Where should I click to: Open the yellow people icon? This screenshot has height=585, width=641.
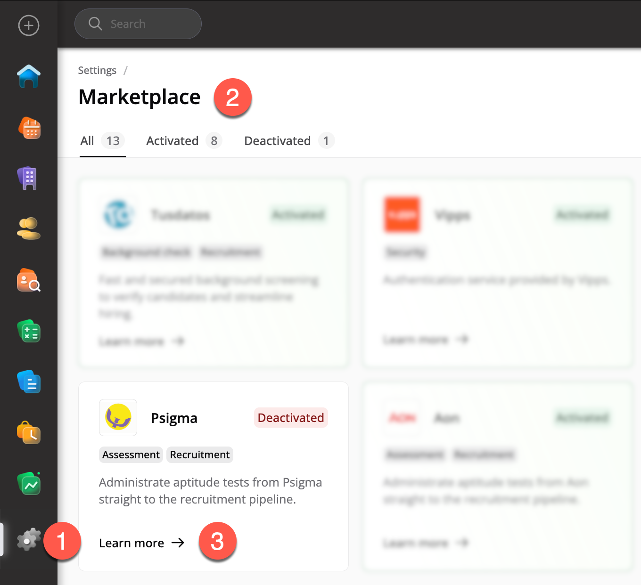click(x=29, y=229)
